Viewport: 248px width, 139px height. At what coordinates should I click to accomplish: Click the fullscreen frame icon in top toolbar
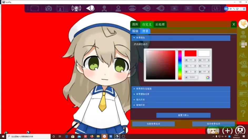click(35, 8)
